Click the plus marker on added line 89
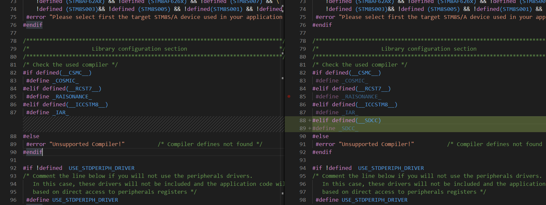 pyautogui.click(x=309, y=128)
